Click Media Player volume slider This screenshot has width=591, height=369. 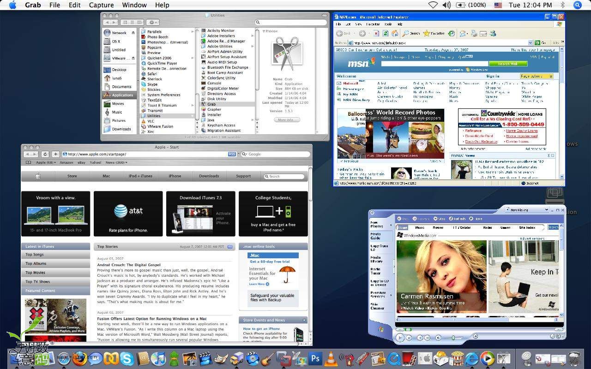pos(453,338)
